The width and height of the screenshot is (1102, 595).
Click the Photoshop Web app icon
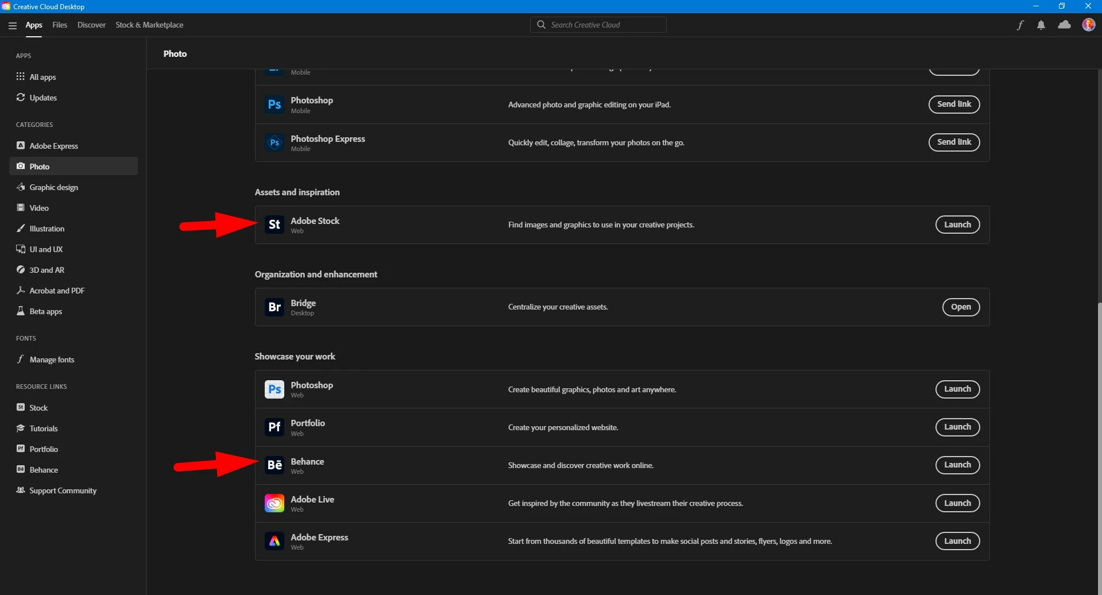click(274, 389)
